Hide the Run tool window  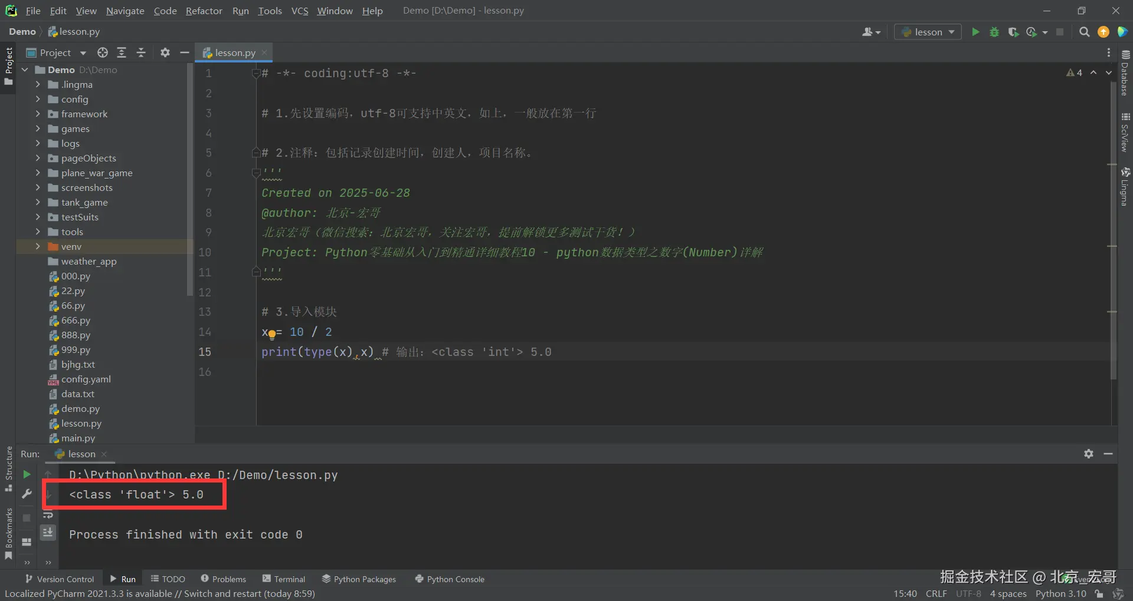coord(1108,454)
